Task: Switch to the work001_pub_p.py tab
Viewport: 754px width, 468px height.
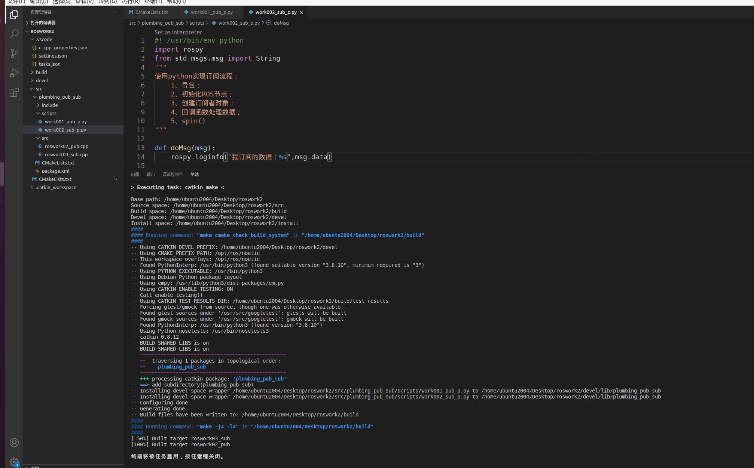Action: tap(211, 12)
